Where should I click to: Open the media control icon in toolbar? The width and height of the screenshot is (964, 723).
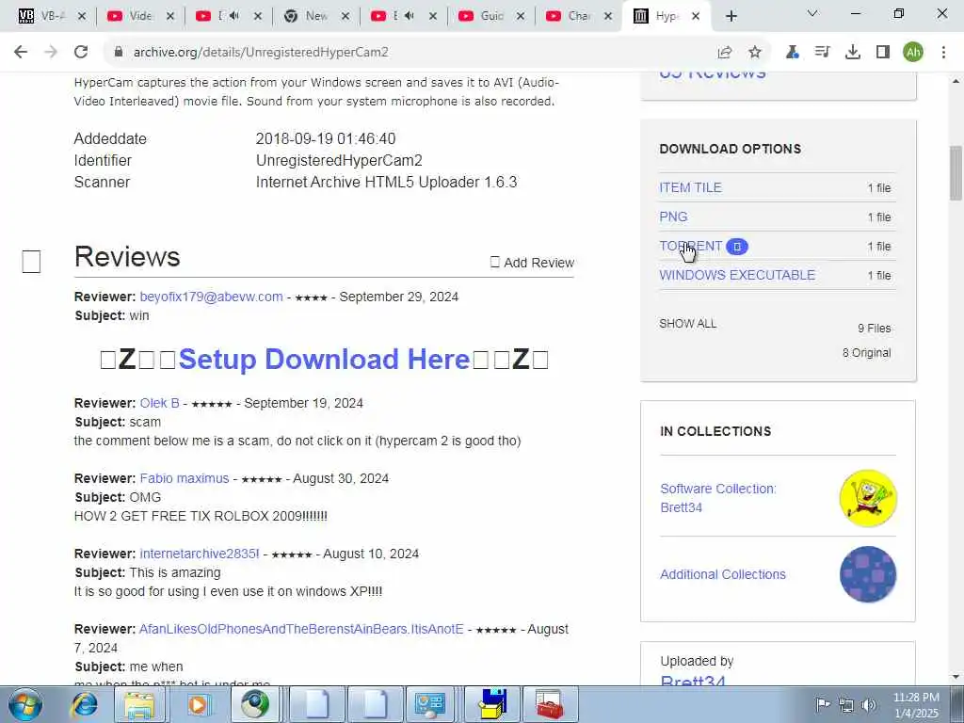822,53
